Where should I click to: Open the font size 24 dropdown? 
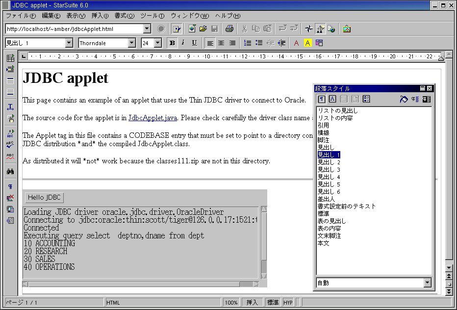[158, 43]
